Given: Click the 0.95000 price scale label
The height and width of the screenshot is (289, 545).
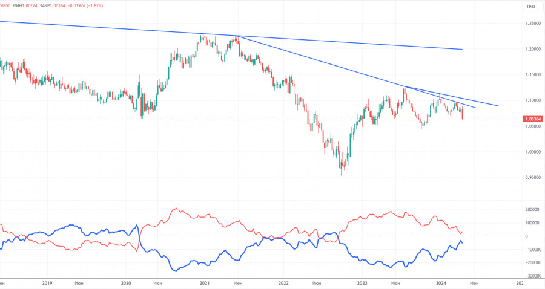Looking at the screenshot, I should tap(533, 178).
